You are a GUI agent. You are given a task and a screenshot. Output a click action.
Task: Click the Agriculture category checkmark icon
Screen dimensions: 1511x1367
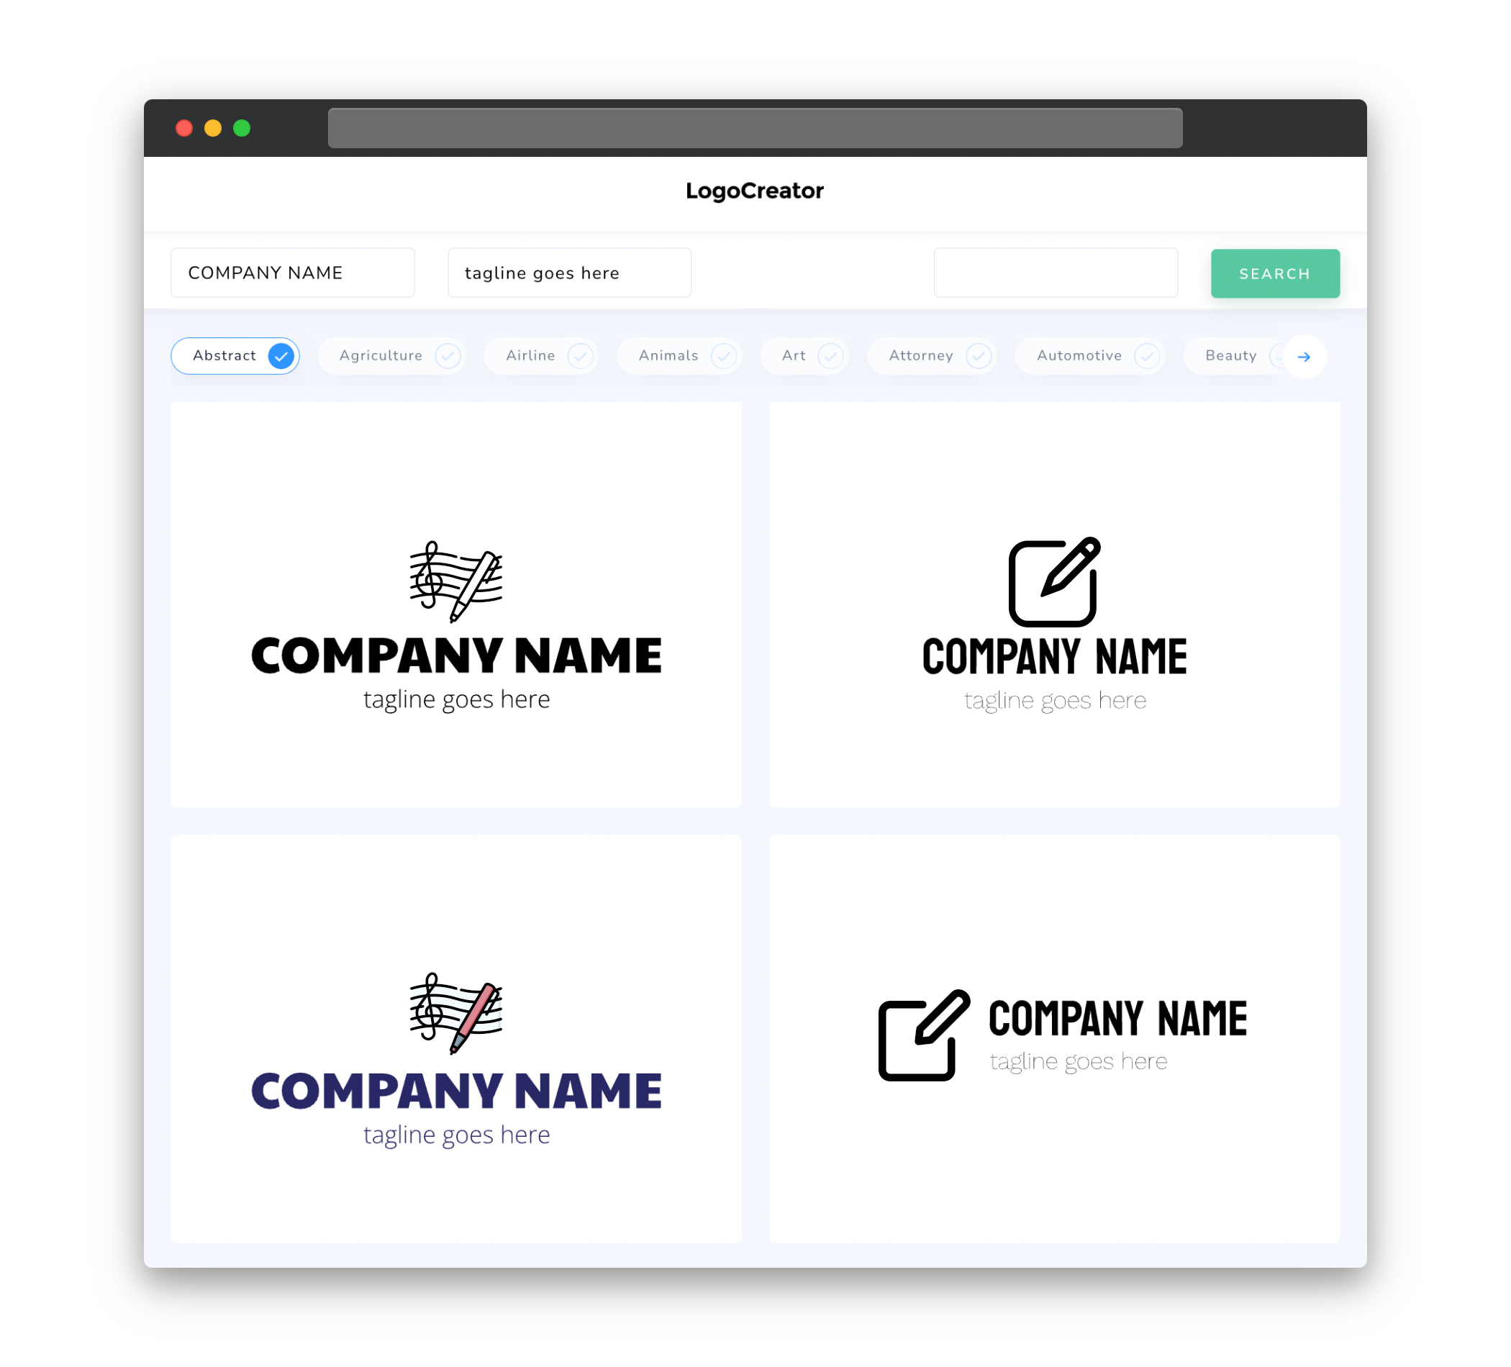[x=448, y=355]
